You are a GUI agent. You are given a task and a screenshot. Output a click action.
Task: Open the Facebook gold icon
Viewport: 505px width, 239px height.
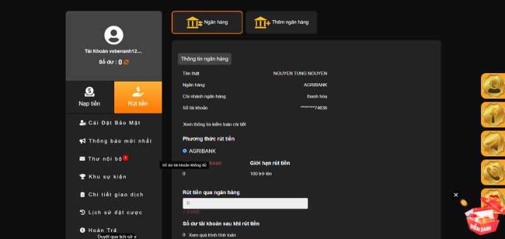[493, 115]
